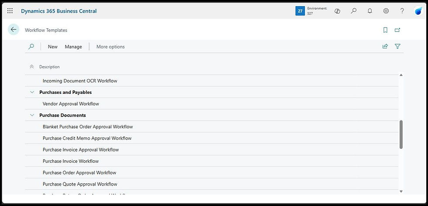Search the Workflow Templates list
This screenshot has height=206, width=428.
pyautogui.click(x=31, y=47)
